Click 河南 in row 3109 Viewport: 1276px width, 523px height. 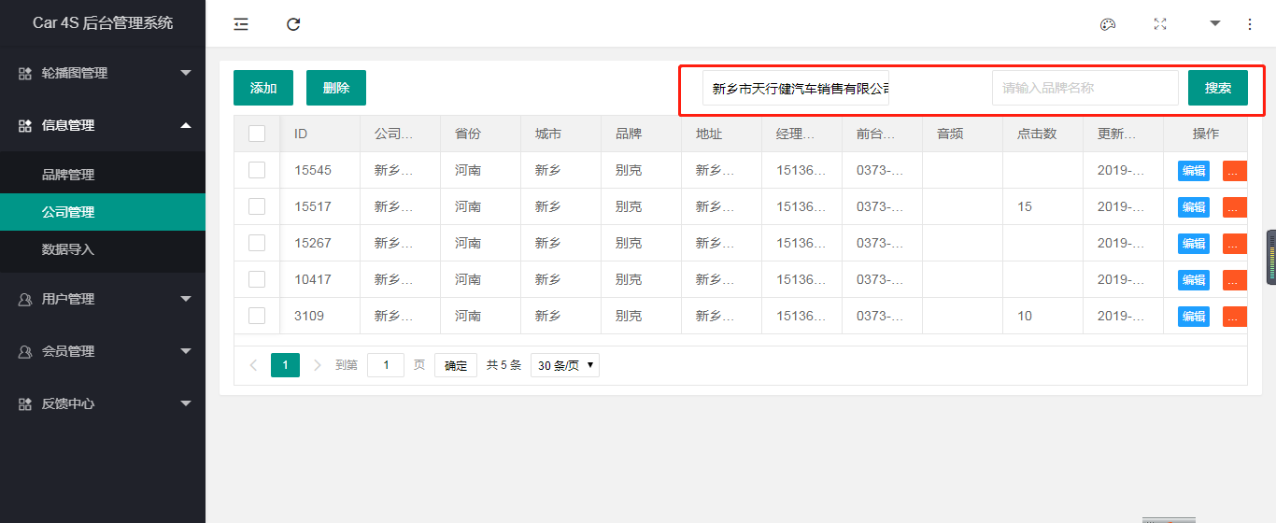tap(468, 316)
